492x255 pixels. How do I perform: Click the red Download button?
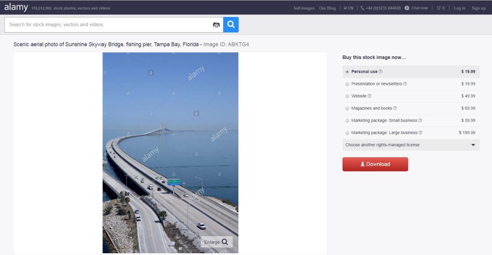click(375, 164)
